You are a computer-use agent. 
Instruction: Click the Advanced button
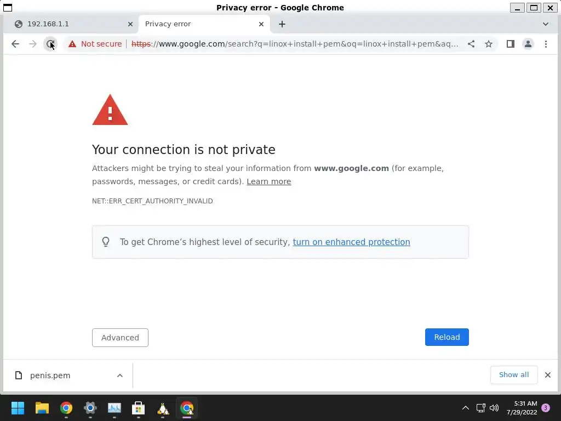point(120,338)
